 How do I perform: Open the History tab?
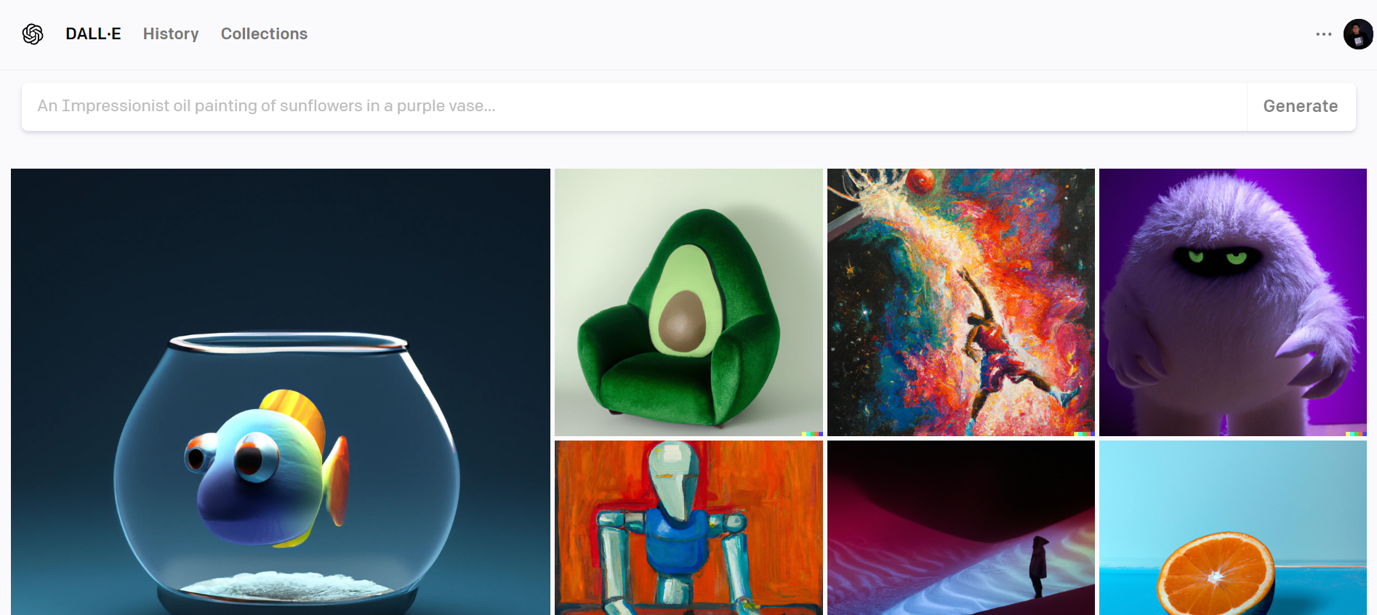click(171, 34)
